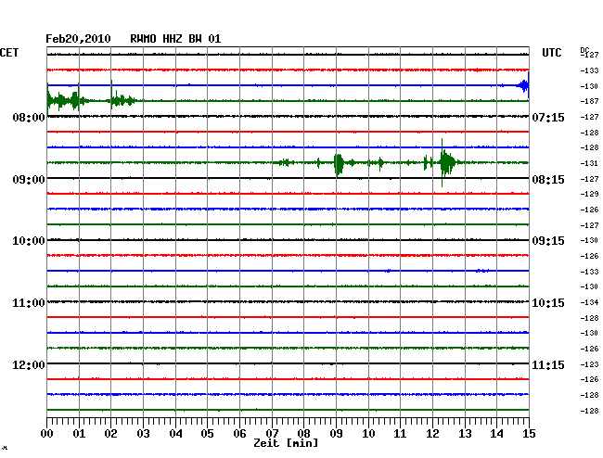Viewport: 603px width, 458px height.
Task: Click the 11:15 UTC time label
Action: [x=548, y=364]
